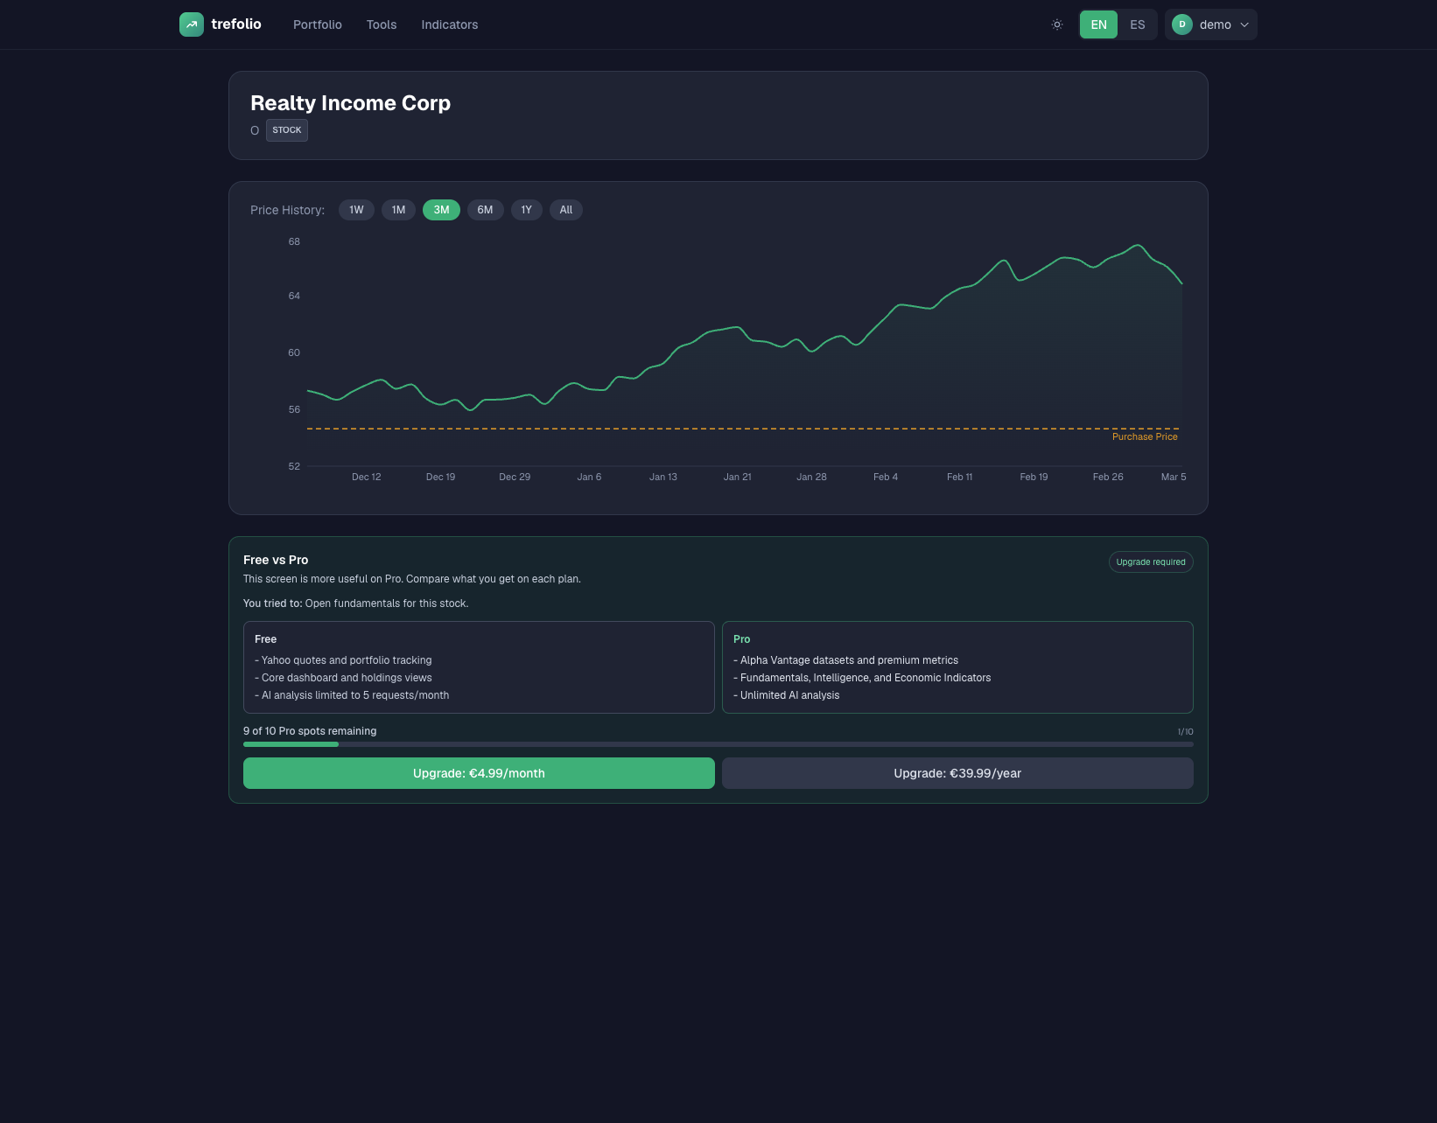Switch language to EN
Image resolution: width=1437 pixels, height=1123 pixels.
point(1097,24)
